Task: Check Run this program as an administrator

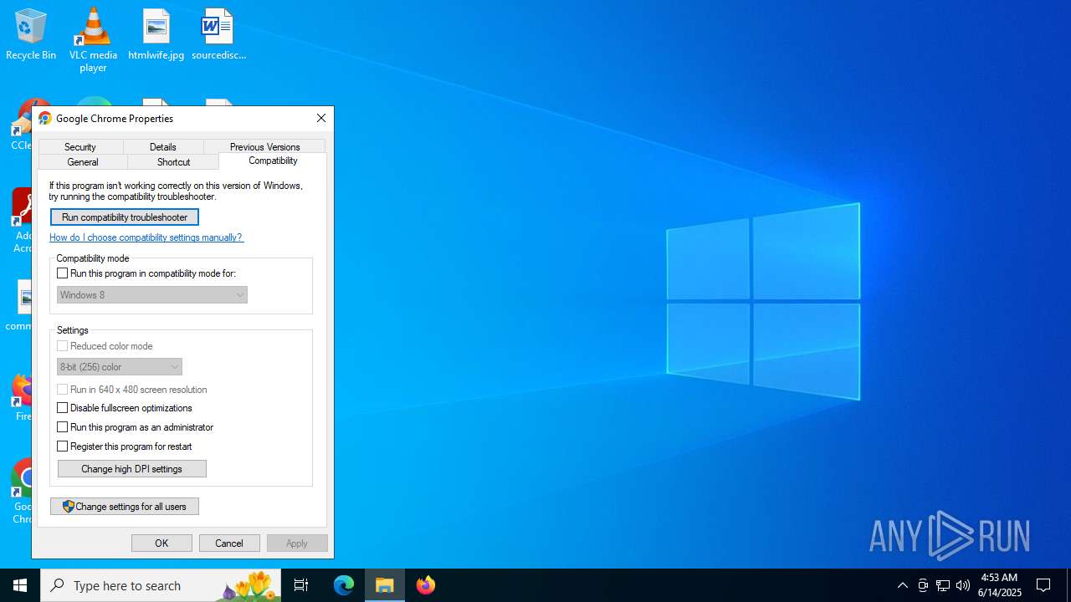Action: click(x=62, y=427)
